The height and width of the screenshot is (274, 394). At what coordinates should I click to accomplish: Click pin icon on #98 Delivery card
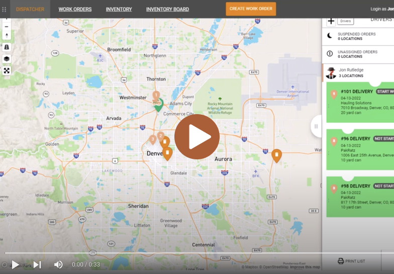(x=334, y=189)
